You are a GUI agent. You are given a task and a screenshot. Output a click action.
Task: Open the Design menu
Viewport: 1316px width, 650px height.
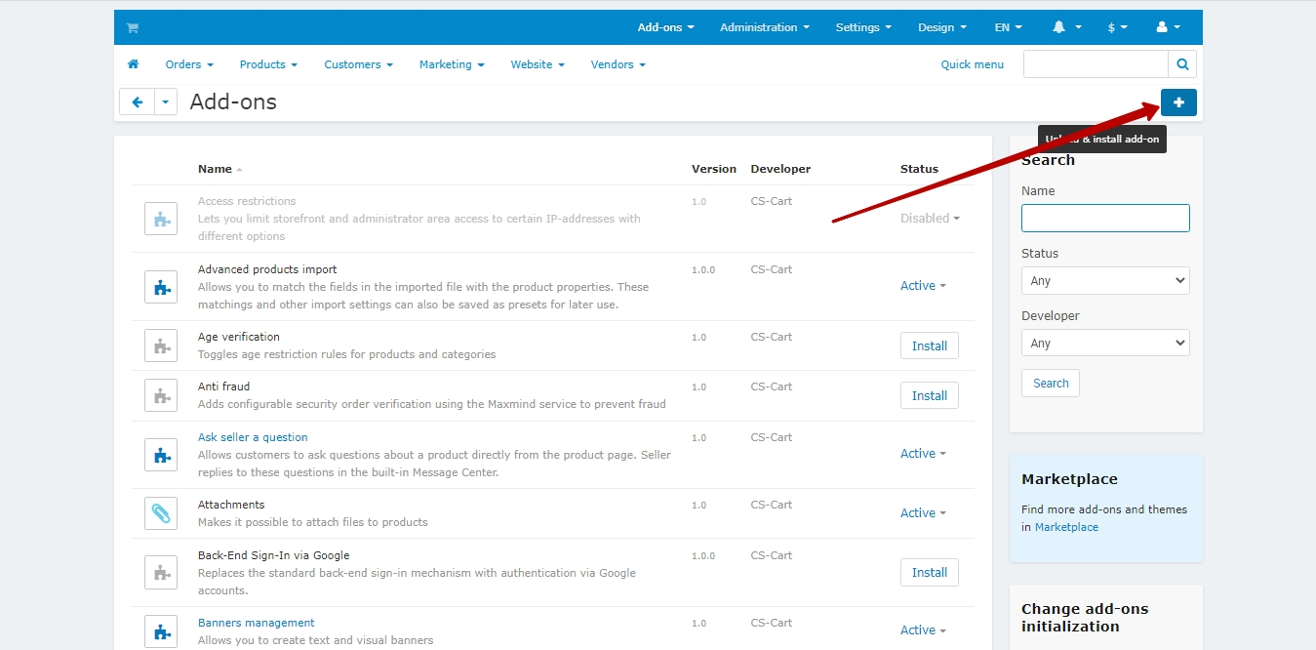tap(942, 27)
